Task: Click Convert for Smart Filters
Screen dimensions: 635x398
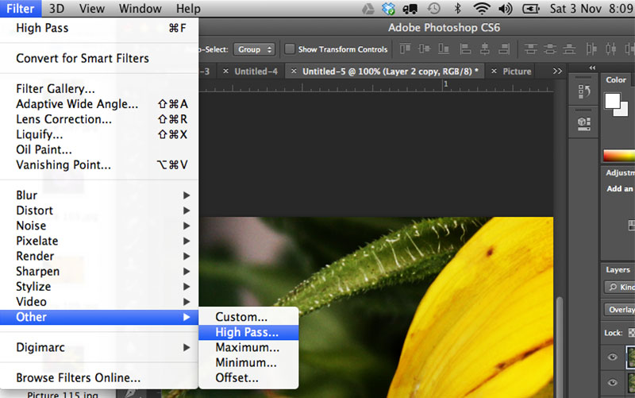Action: 82,58
